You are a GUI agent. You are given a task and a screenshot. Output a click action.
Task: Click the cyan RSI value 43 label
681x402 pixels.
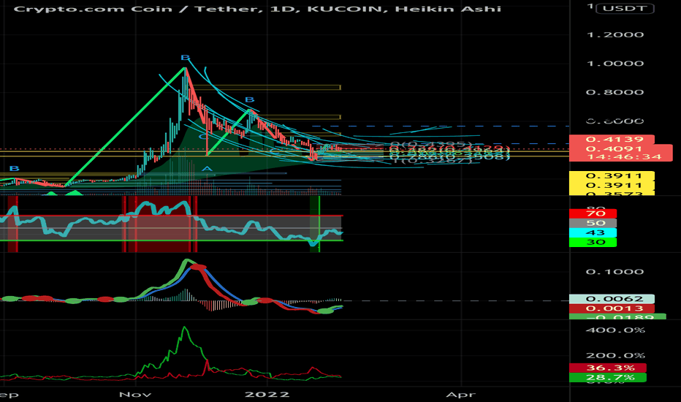click(593, 232)
